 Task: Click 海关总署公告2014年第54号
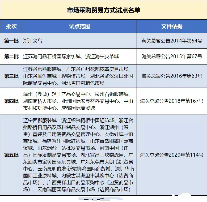(172, 41)
